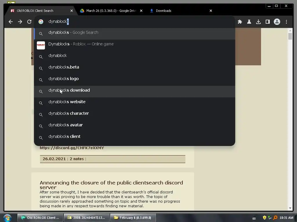297x222 pixels.
Task: Click the Roblox icon beside Dynablocks suggestion
Action: tap(41, 45)
